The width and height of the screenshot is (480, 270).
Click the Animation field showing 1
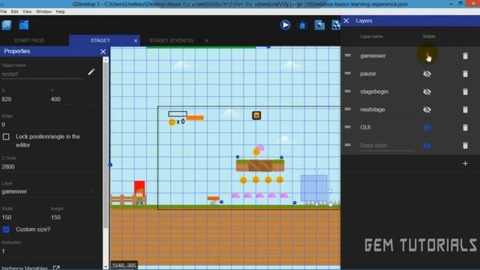(x=49, y=251)
